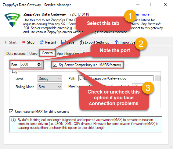Click into the Gateway.log Path field
The image size is (173, 149).
coord(116,78)
